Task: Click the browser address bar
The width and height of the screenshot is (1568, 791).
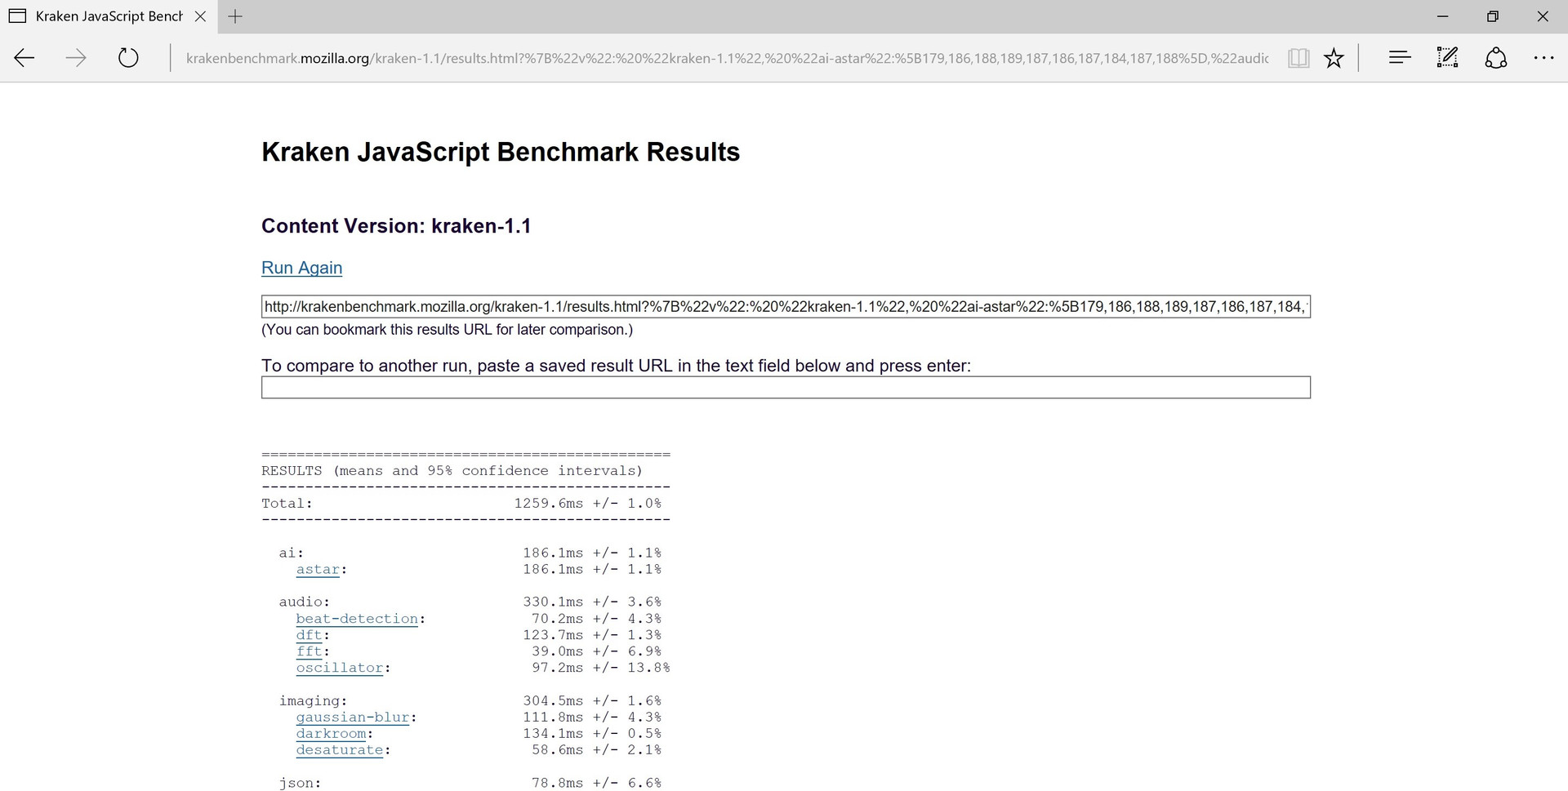Action: tap(727, 58)
